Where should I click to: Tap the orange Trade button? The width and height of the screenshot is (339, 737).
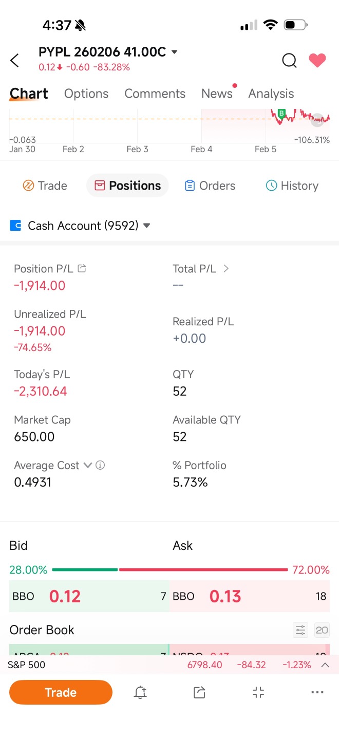pyautogui.click(x=61, y=692)
